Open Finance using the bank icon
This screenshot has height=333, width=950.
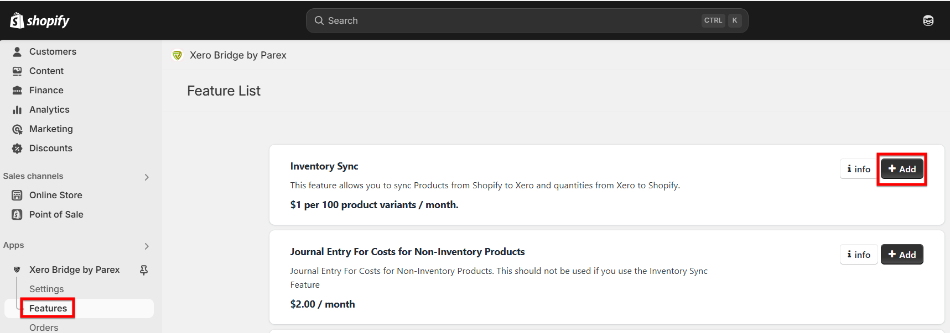(x=17, y=90)
